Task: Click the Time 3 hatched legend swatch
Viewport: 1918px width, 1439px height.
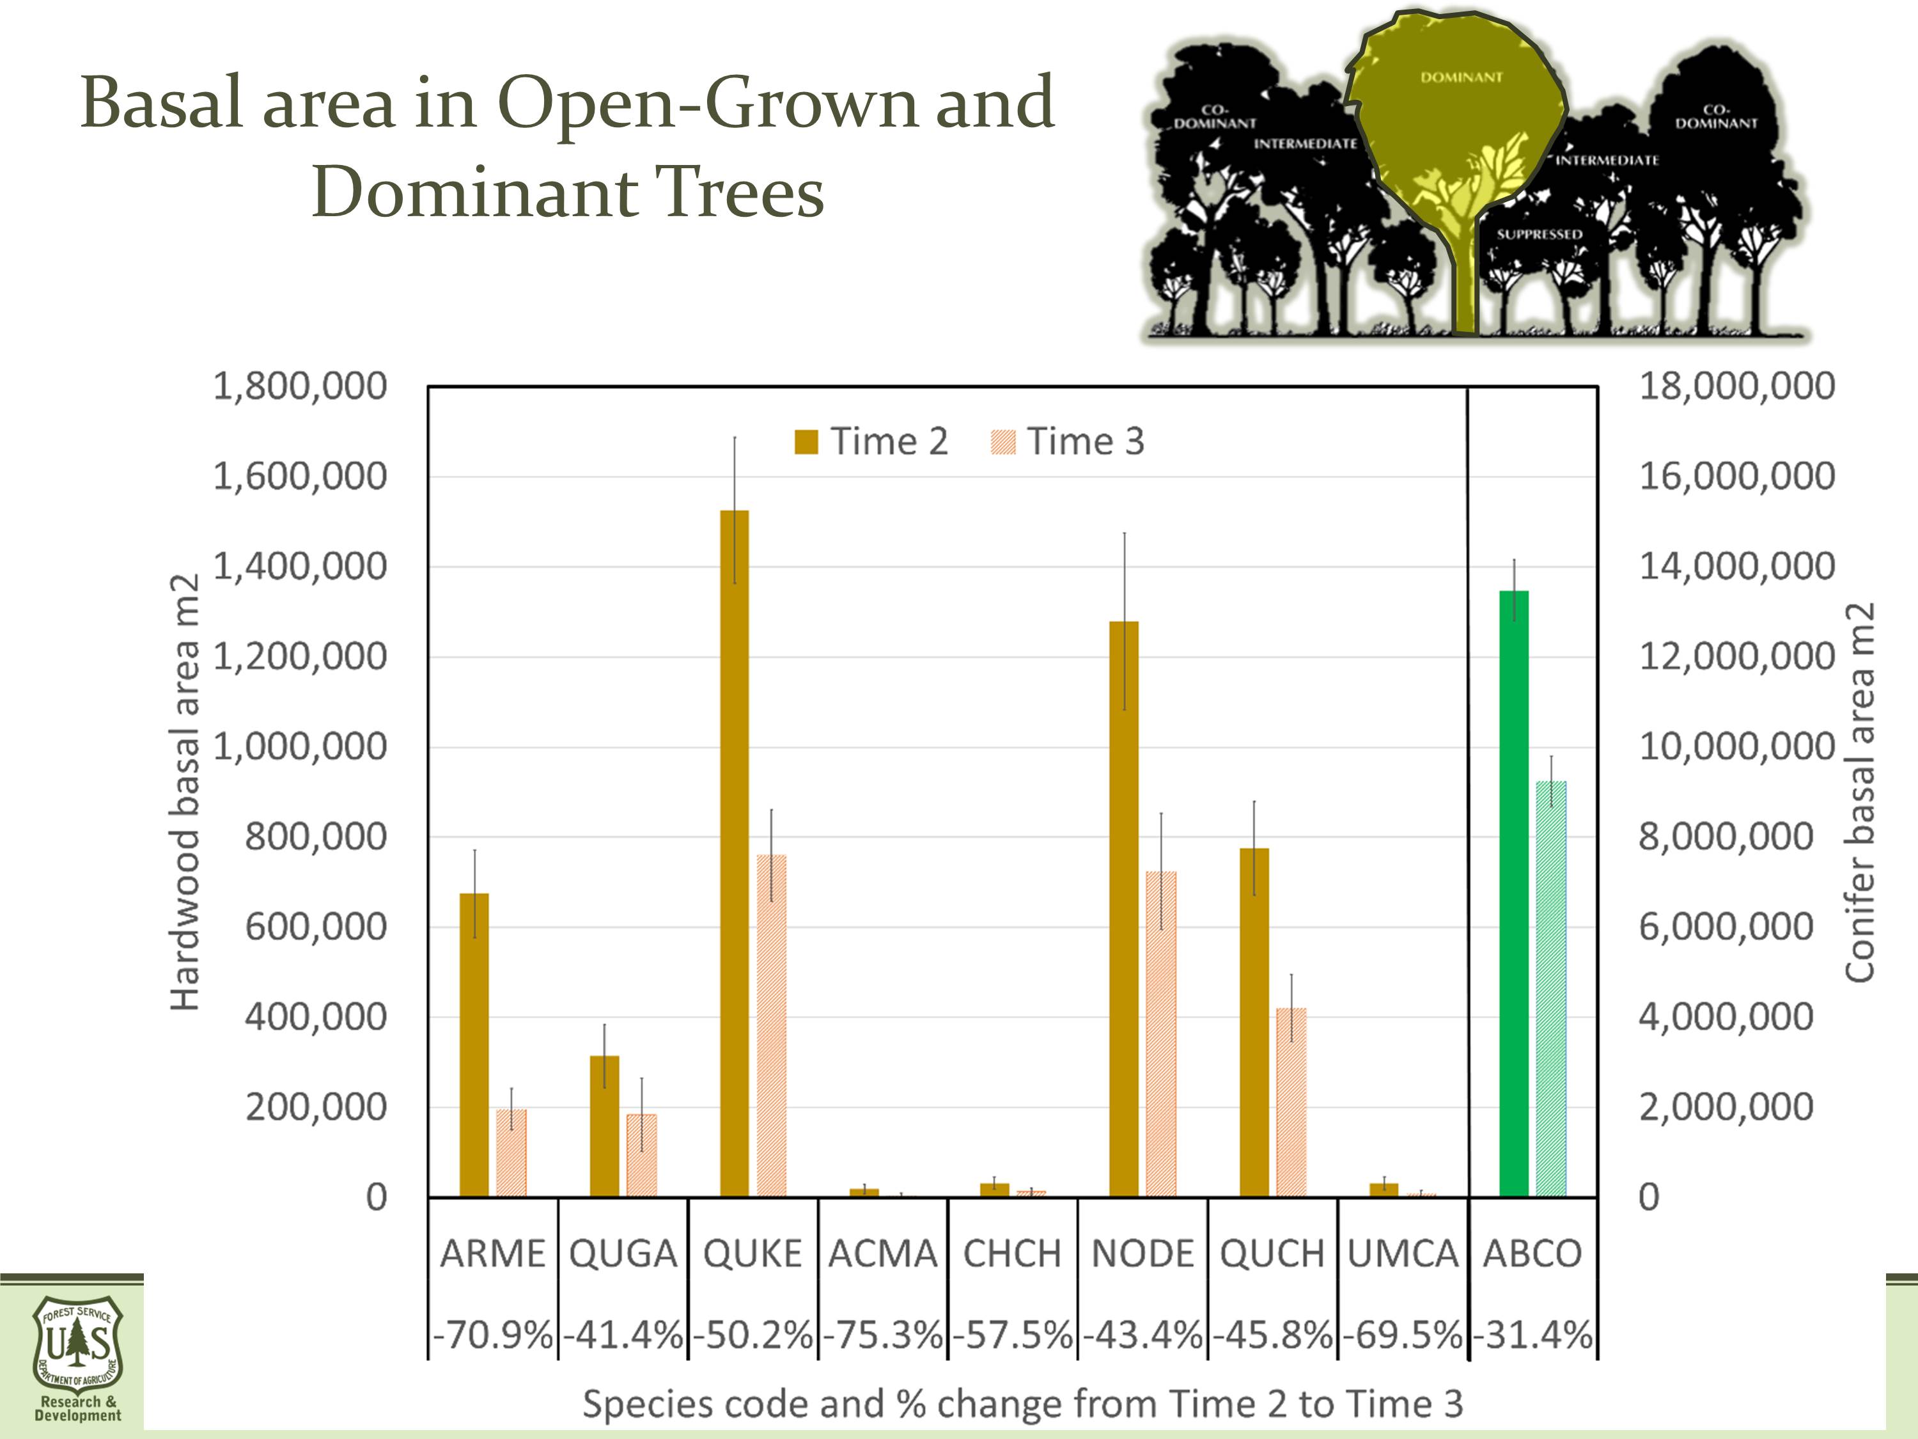Action: [1002, 443]
